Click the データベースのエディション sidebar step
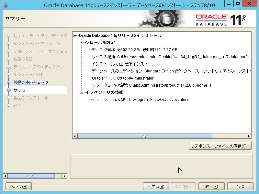Screen dimensions: 259x194 click(39, 67)
